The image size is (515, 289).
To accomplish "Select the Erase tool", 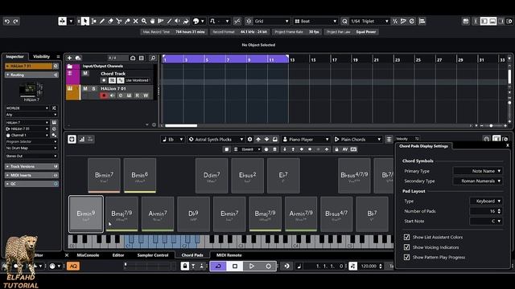I will pyautogui.click(x=111, y=22).
